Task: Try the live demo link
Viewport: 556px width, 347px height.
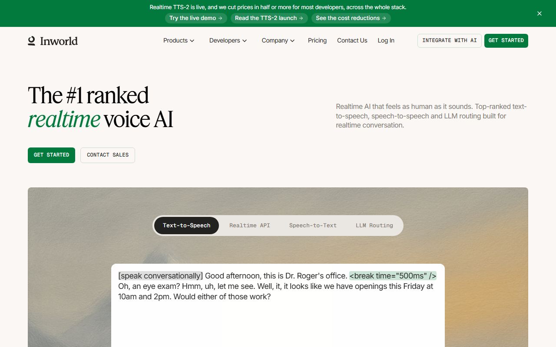Action: tap(196, 18)
